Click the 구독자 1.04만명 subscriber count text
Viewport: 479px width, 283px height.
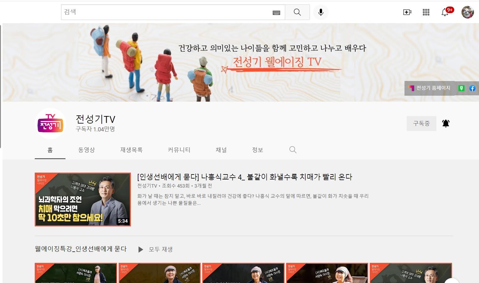point(95,129)
